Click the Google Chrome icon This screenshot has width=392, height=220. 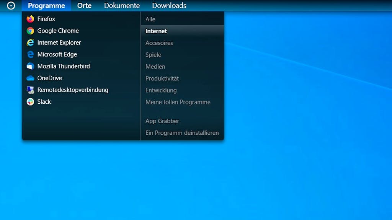coord(30,31)
